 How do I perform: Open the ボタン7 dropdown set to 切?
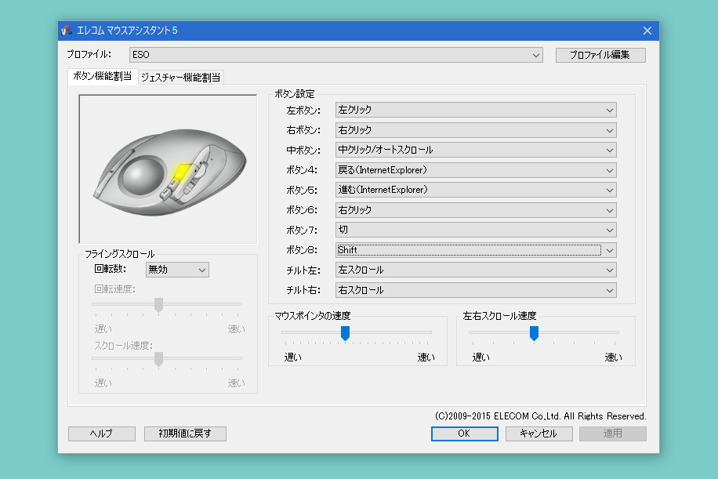point(476,230)
